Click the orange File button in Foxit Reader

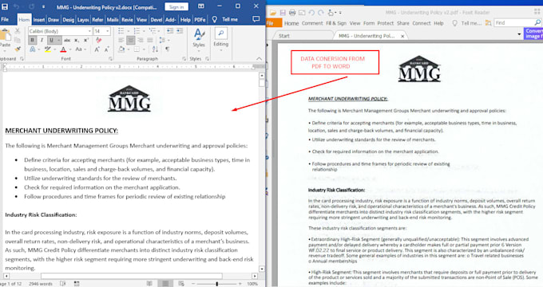click(274, 23)
